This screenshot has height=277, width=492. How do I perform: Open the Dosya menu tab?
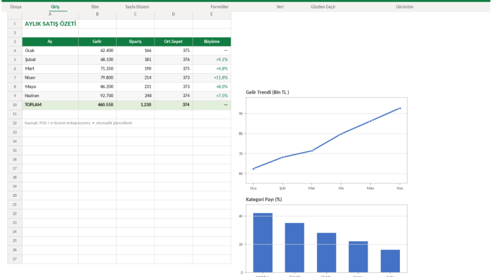coord(15,6)
